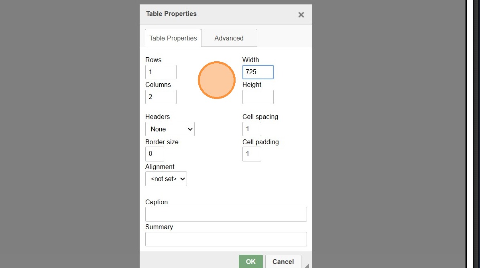Click into the Summary text field
Screen dimensions: 480x268
[226, 239]
